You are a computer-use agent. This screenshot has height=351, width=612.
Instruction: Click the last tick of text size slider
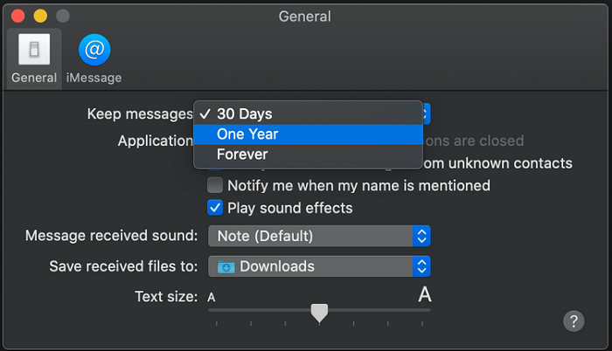point(422,323)
